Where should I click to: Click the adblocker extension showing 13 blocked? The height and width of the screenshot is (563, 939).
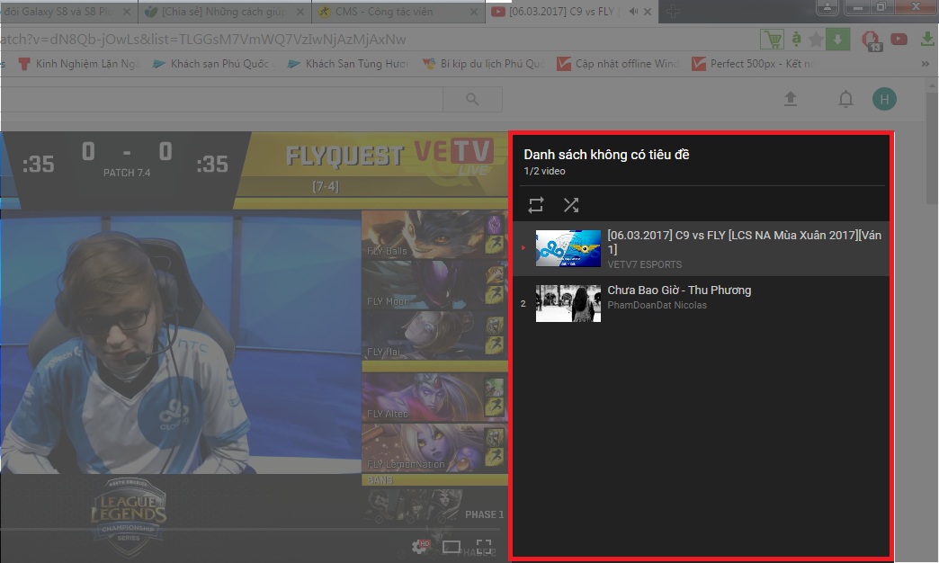(x=869, y=40)
